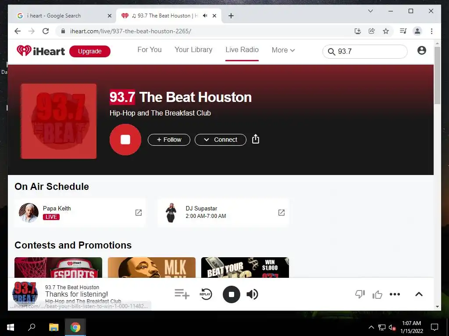The width and height of the screenshot is (449, 336).
Task: Open the Chrome profile avatar
Action: pyautogui.click(x=417, y=31)
